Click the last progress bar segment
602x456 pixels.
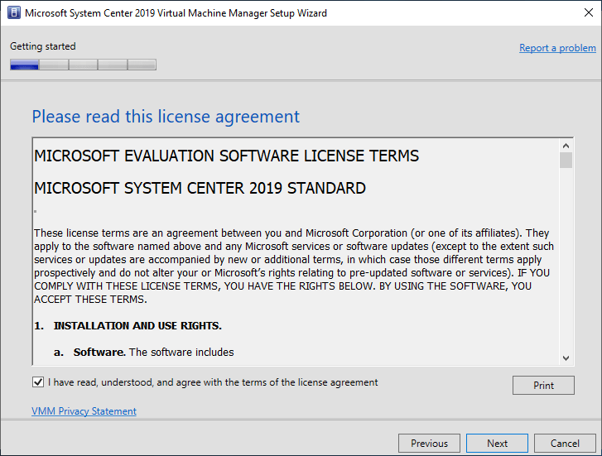pyautogui.click(x=142, y=65)
